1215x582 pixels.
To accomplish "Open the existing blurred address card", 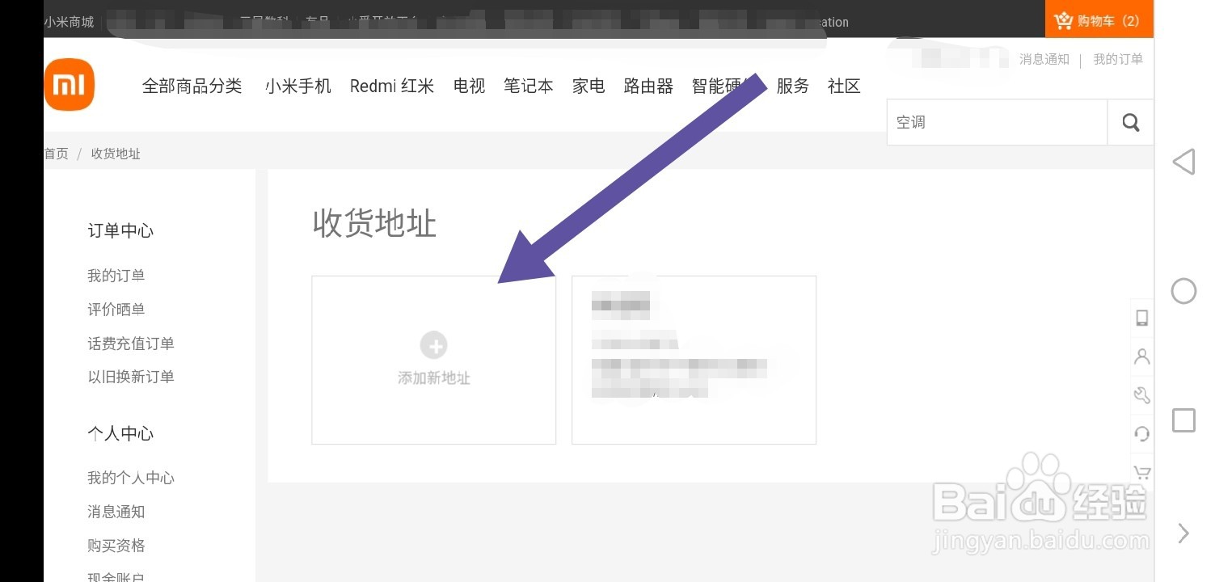I will [x=694, y=360].
